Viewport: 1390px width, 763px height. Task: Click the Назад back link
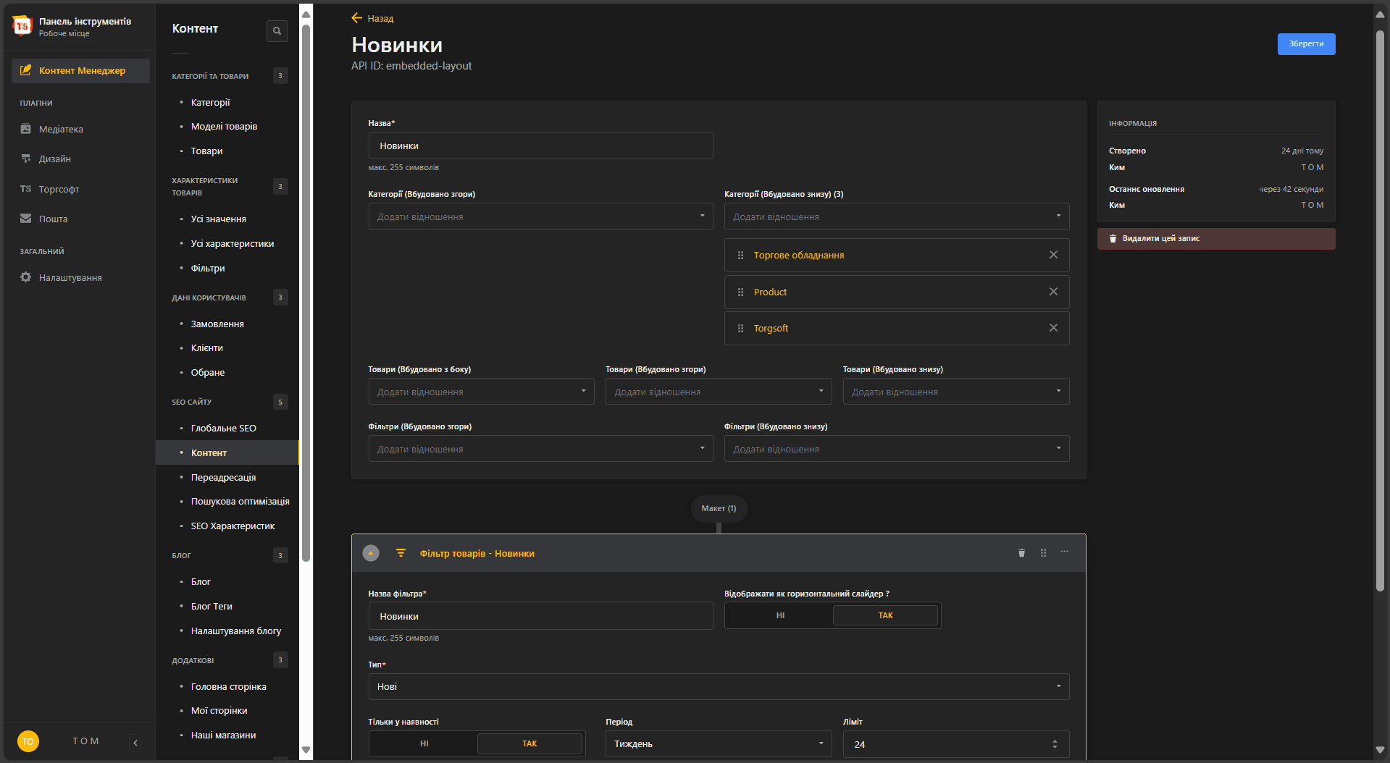380,18
